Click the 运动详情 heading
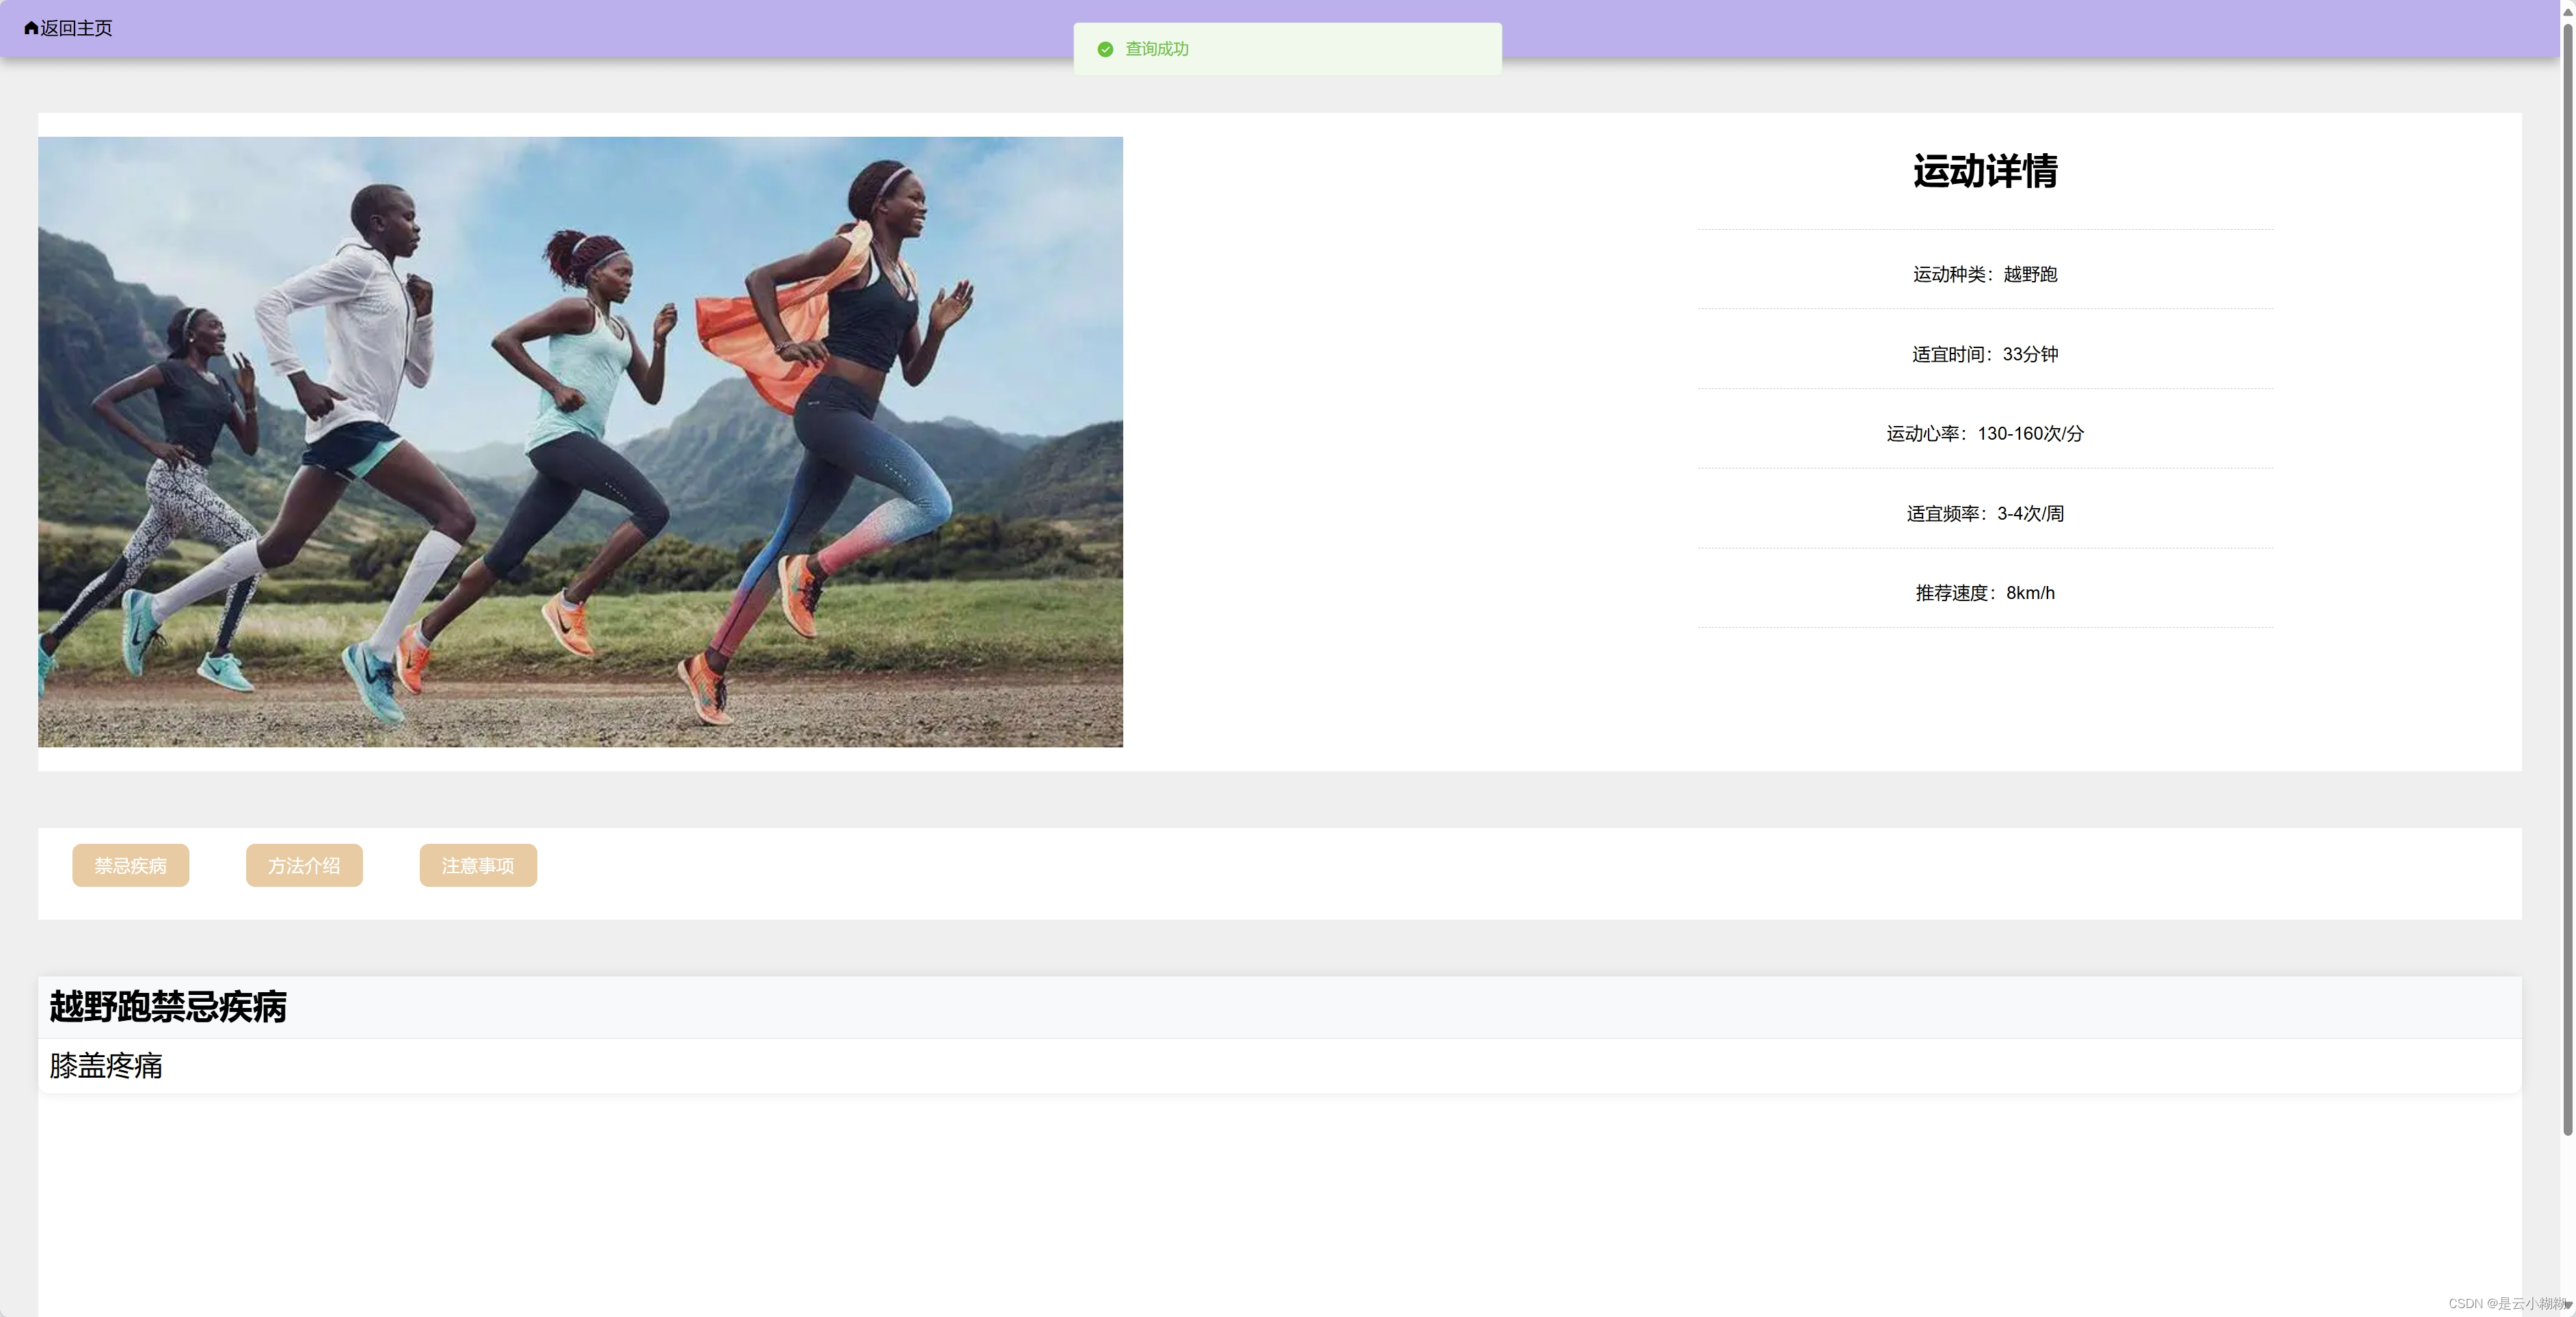The width and height of the screenshot is (2576, 1317). [1985, 171]
